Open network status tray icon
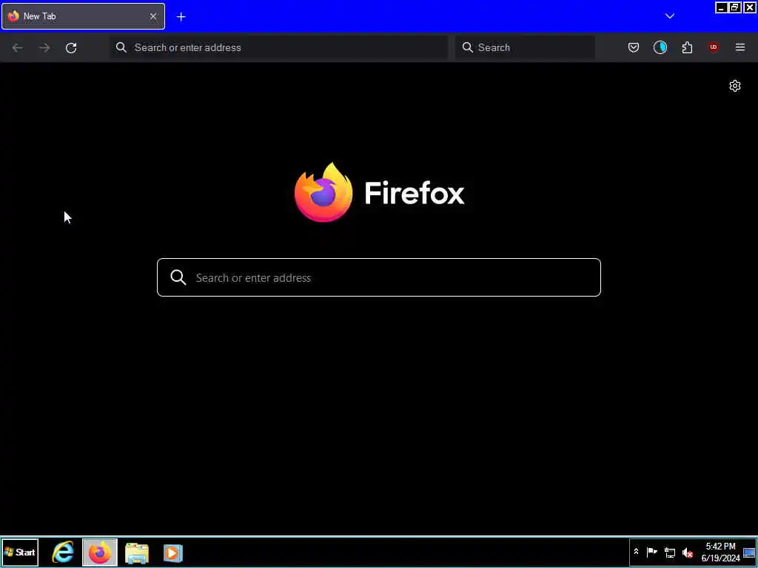 (669, 552)
